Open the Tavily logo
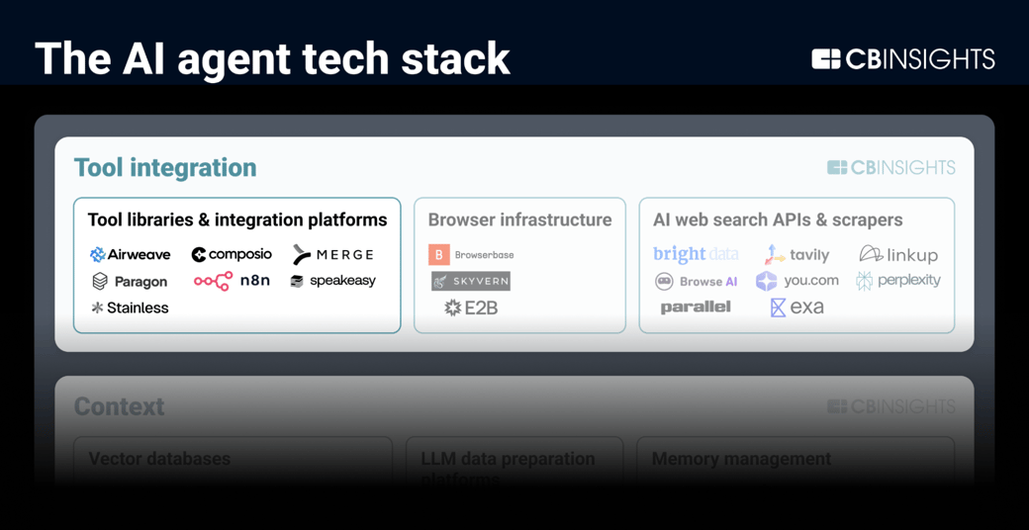Viewport: 1029px width, 530px height. (796, 255)
